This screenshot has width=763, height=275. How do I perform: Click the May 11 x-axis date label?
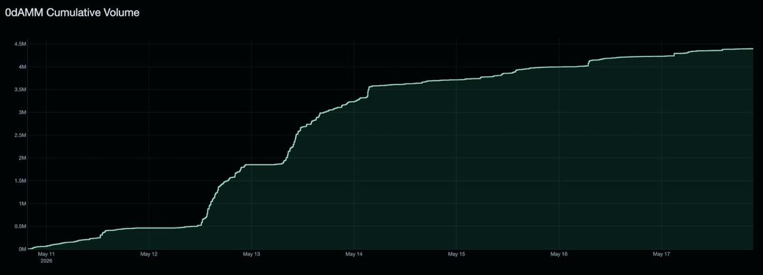click(x=47, y=255)
